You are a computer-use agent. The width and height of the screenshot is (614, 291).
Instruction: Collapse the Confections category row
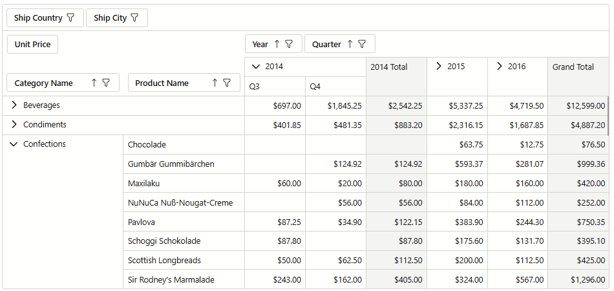click(14, 144)
